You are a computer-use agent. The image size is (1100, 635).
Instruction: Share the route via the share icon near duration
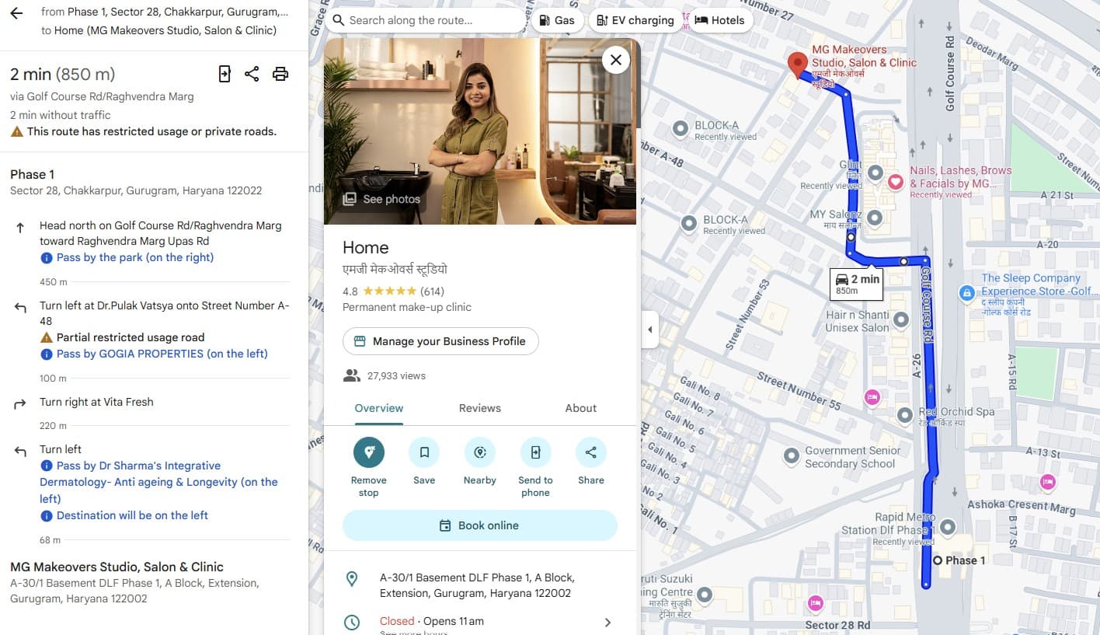coord(252,74)
